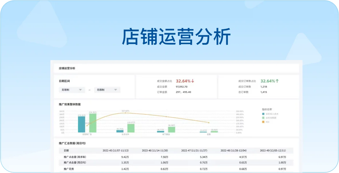Open the end date 无限制 dropdown
Screen dimensions: 339x173
tap(107, 90)
